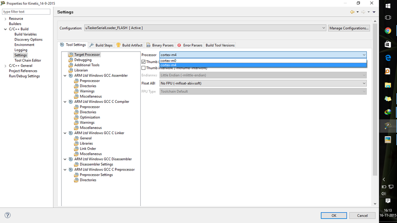Click the Windows Start button
The height and width of the screenshot is (223, 397).
click(387, 6)
